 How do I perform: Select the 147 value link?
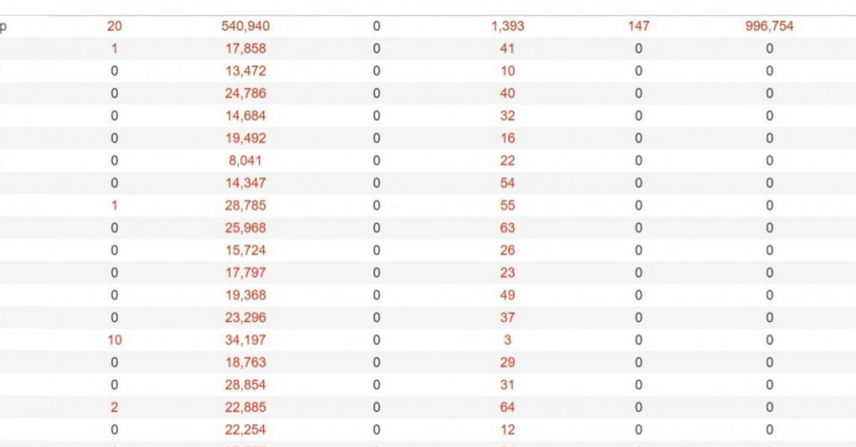tap(638, 26)
